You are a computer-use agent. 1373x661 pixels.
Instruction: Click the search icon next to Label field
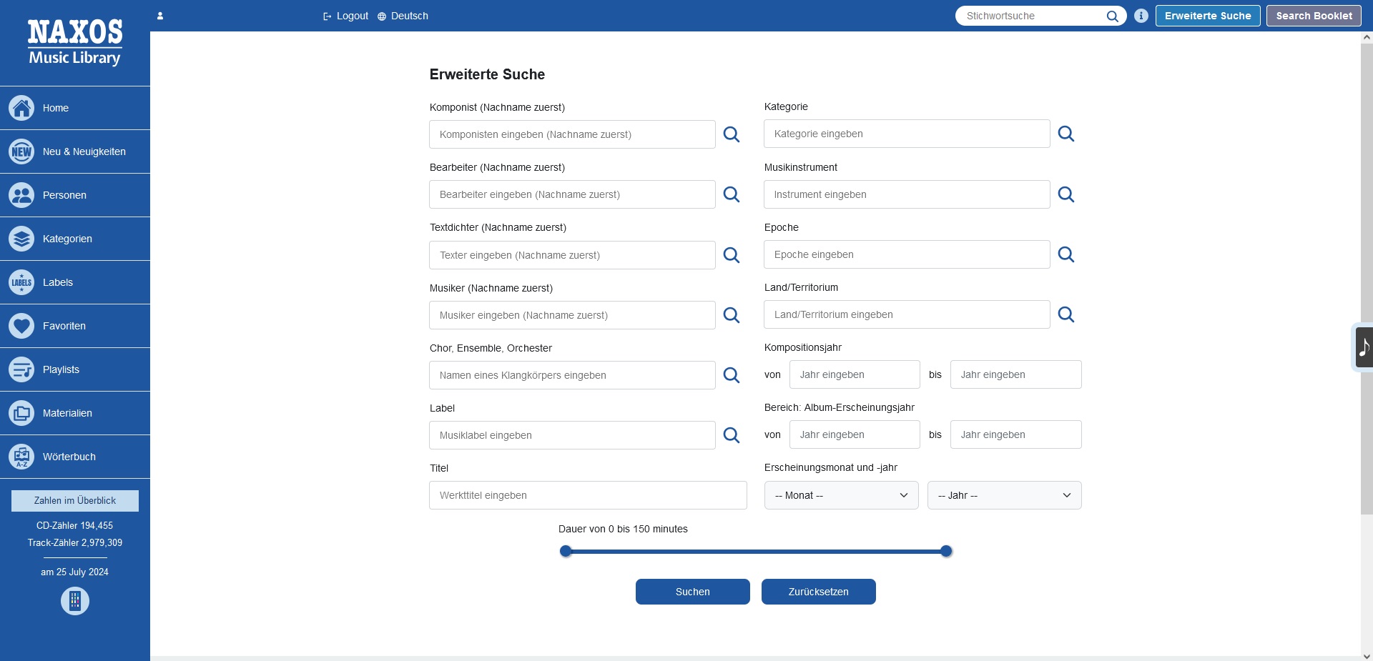[x=731, y=435]
